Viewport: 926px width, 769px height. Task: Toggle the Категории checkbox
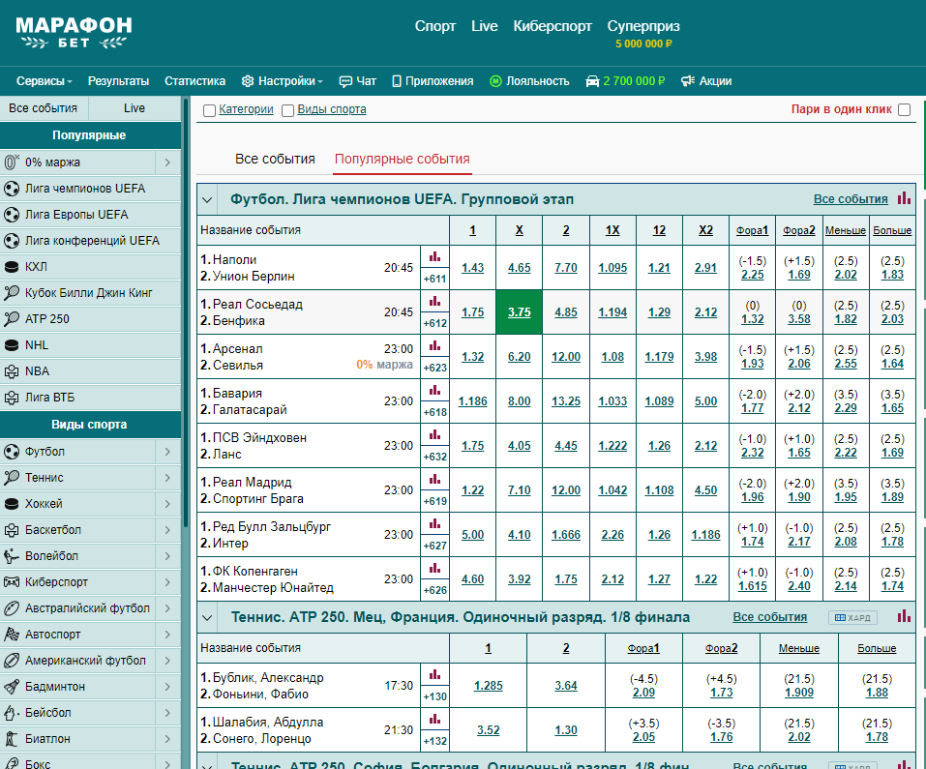pyautogui.click(x=209, y=110)
